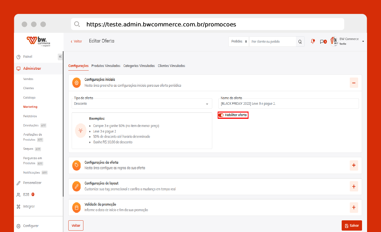Open the B2B sidebar section
This screenshot has height=232, width=381.
tap(26, 194)
